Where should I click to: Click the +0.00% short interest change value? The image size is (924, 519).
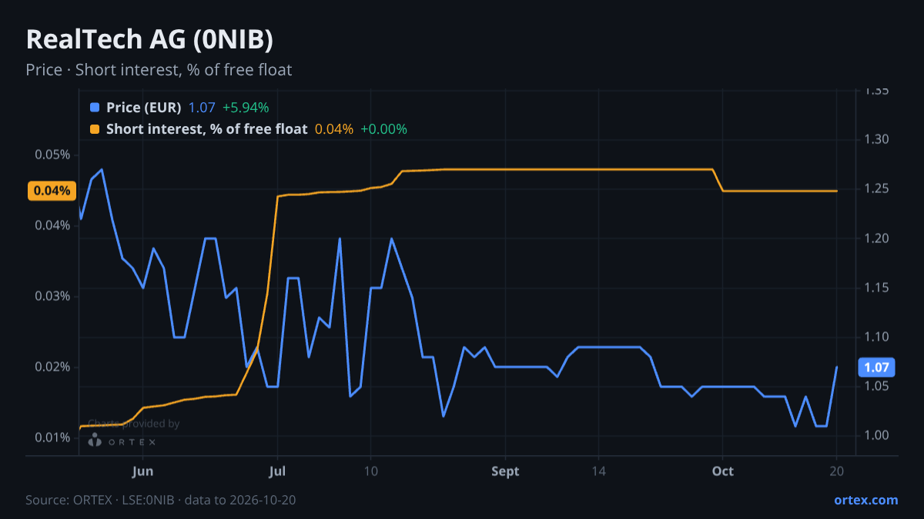[x=383, y=129]
